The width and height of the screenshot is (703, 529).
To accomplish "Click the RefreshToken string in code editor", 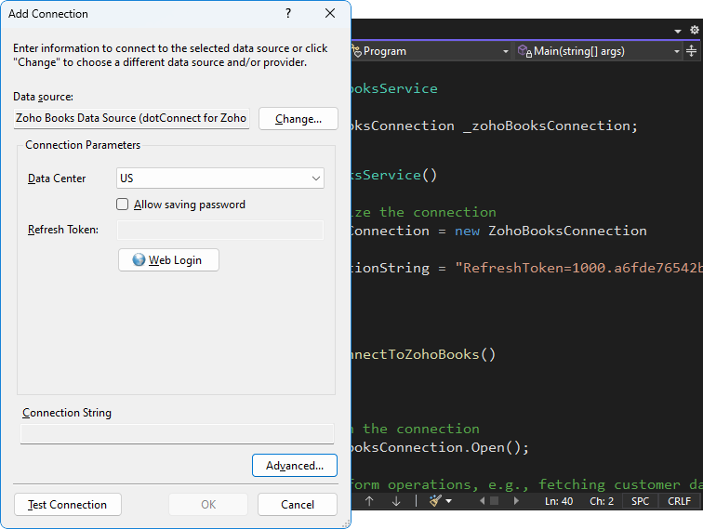I will [578, 268].
